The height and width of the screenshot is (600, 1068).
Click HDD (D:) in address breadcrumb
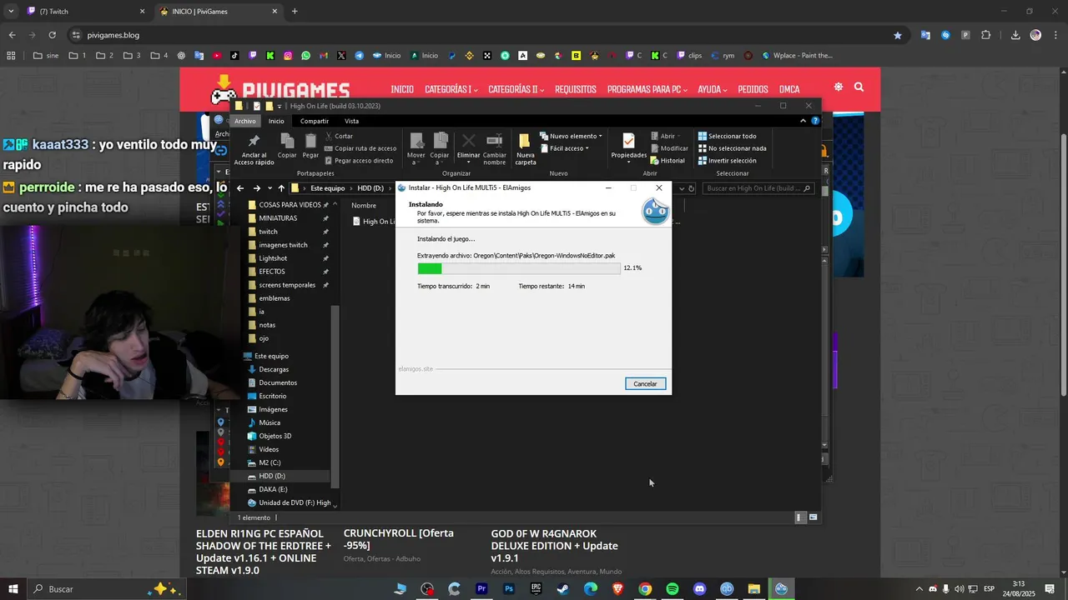pyautogui.click(x=370, y=188)
